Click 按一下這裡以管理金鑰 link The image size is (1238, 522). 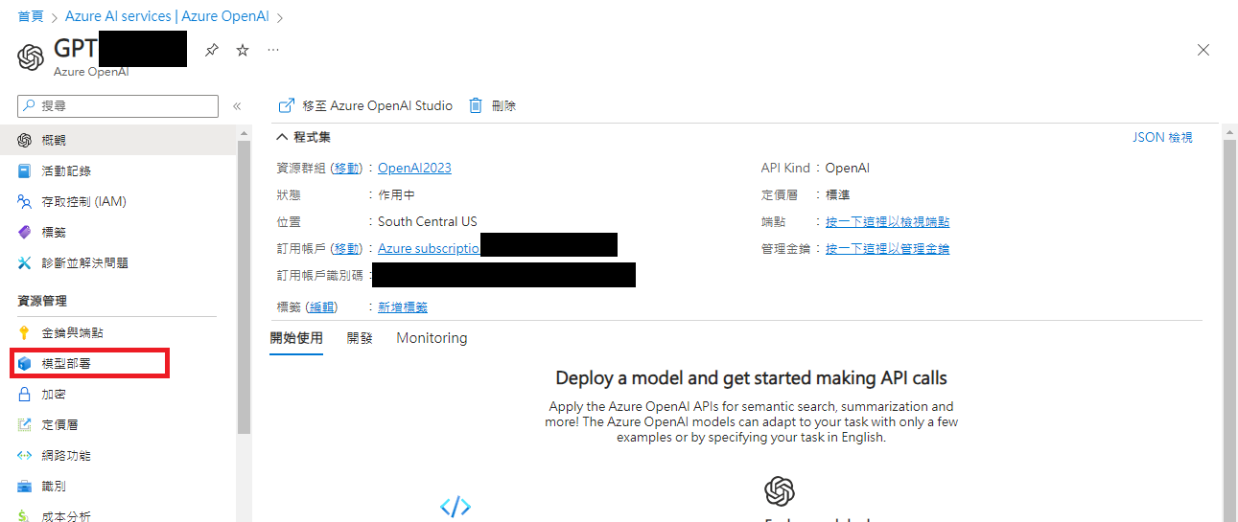(x=887, y=248)
